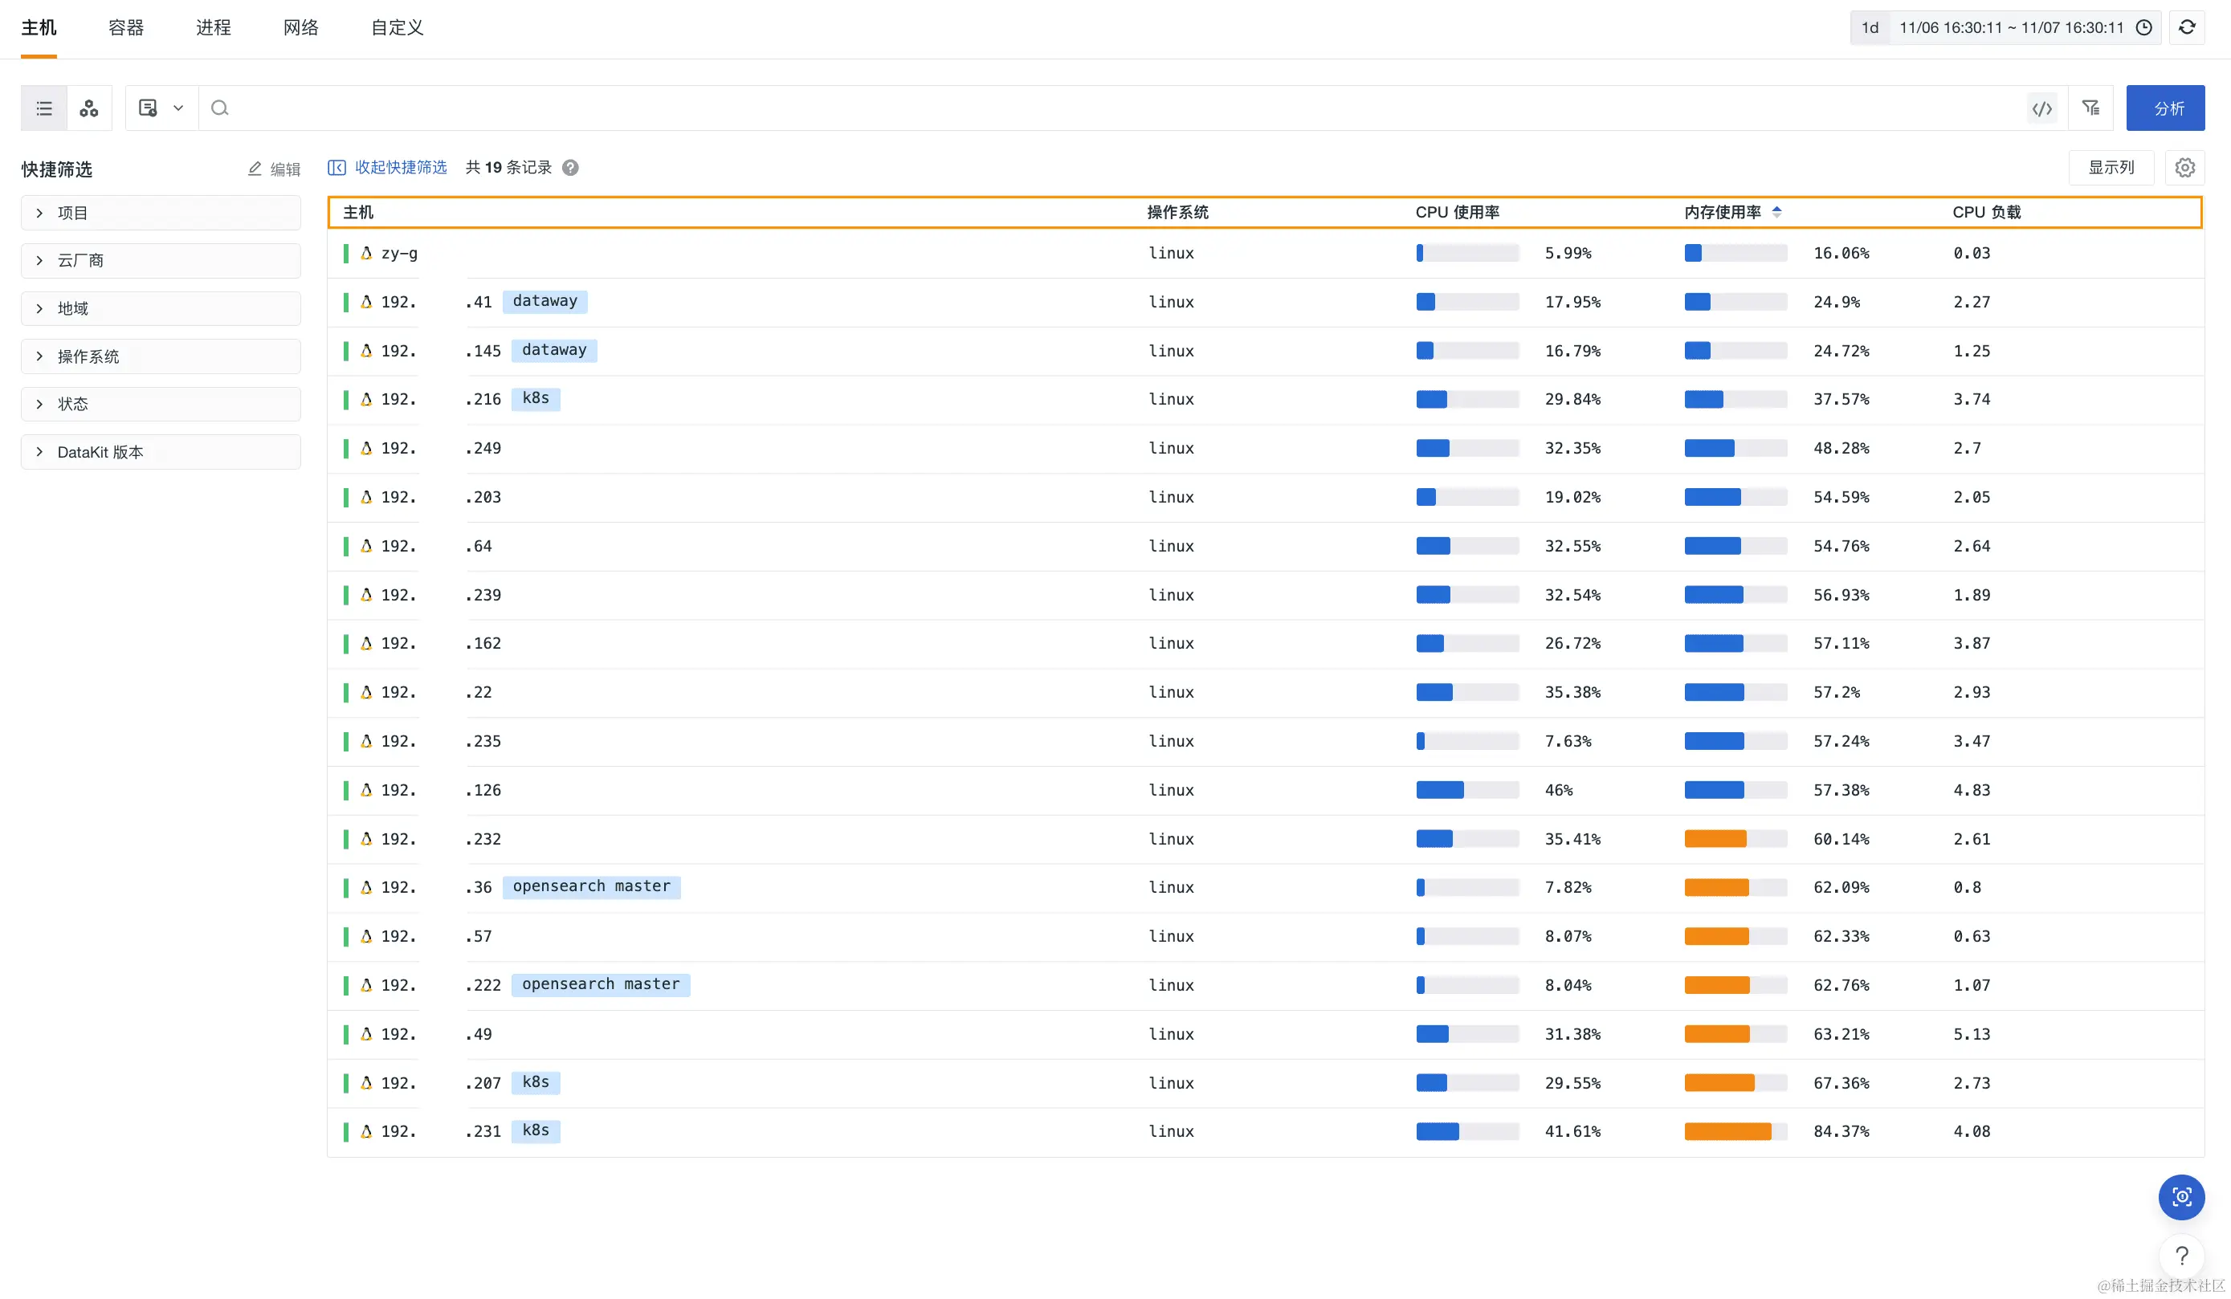2231x1299 pixels.
Task: Click the help icon beside record count
Action: (571, 167)
